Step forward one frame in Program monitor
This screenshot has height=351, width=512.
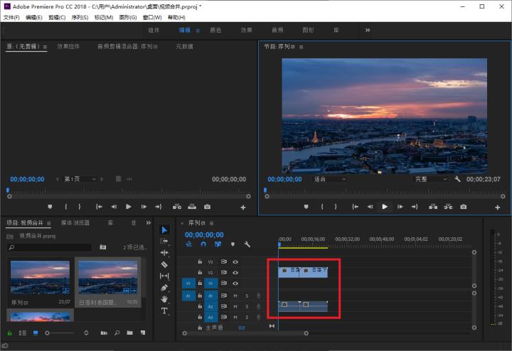click(x=400, y=207)
